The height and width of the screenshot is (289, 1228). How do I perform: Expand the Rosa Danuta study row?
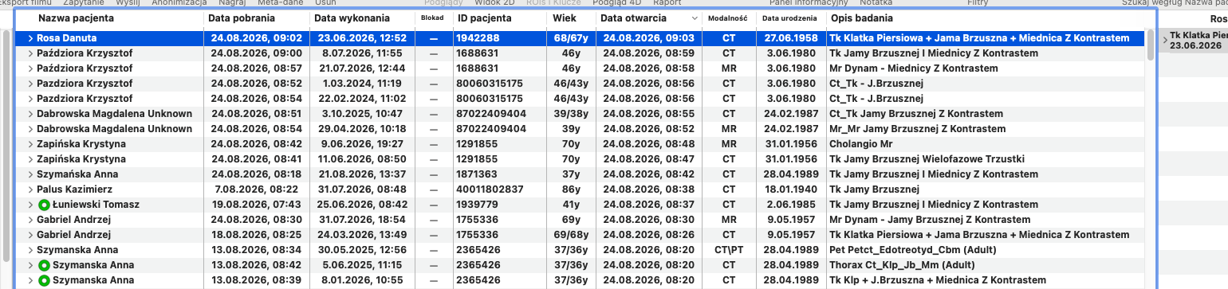(30, 38)
